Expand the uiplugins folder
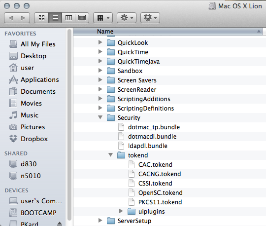This screenshot has width=266, height=226. (x=121, y=211)
